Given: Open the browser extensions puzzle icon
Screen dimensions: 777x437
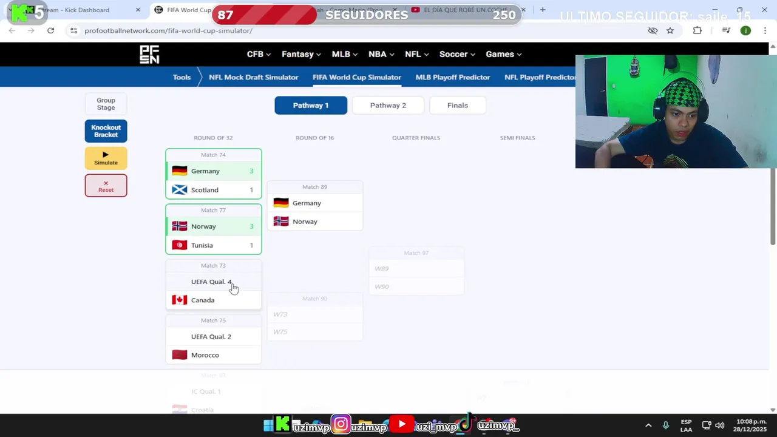Looking at the screenshot, I should (x=697, y=30).
